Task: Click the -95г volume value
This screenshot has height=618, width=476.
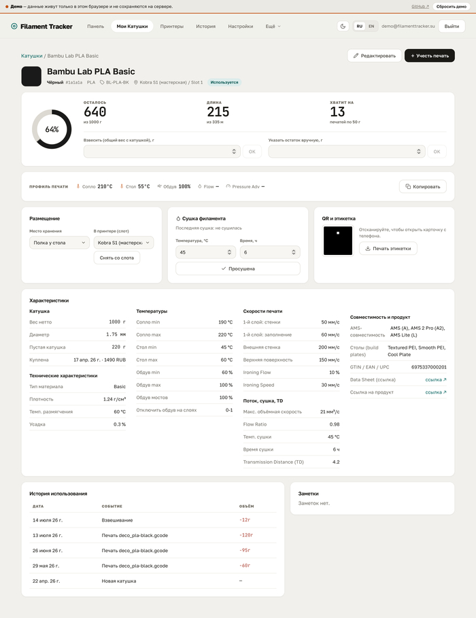Action: (245, 550)
